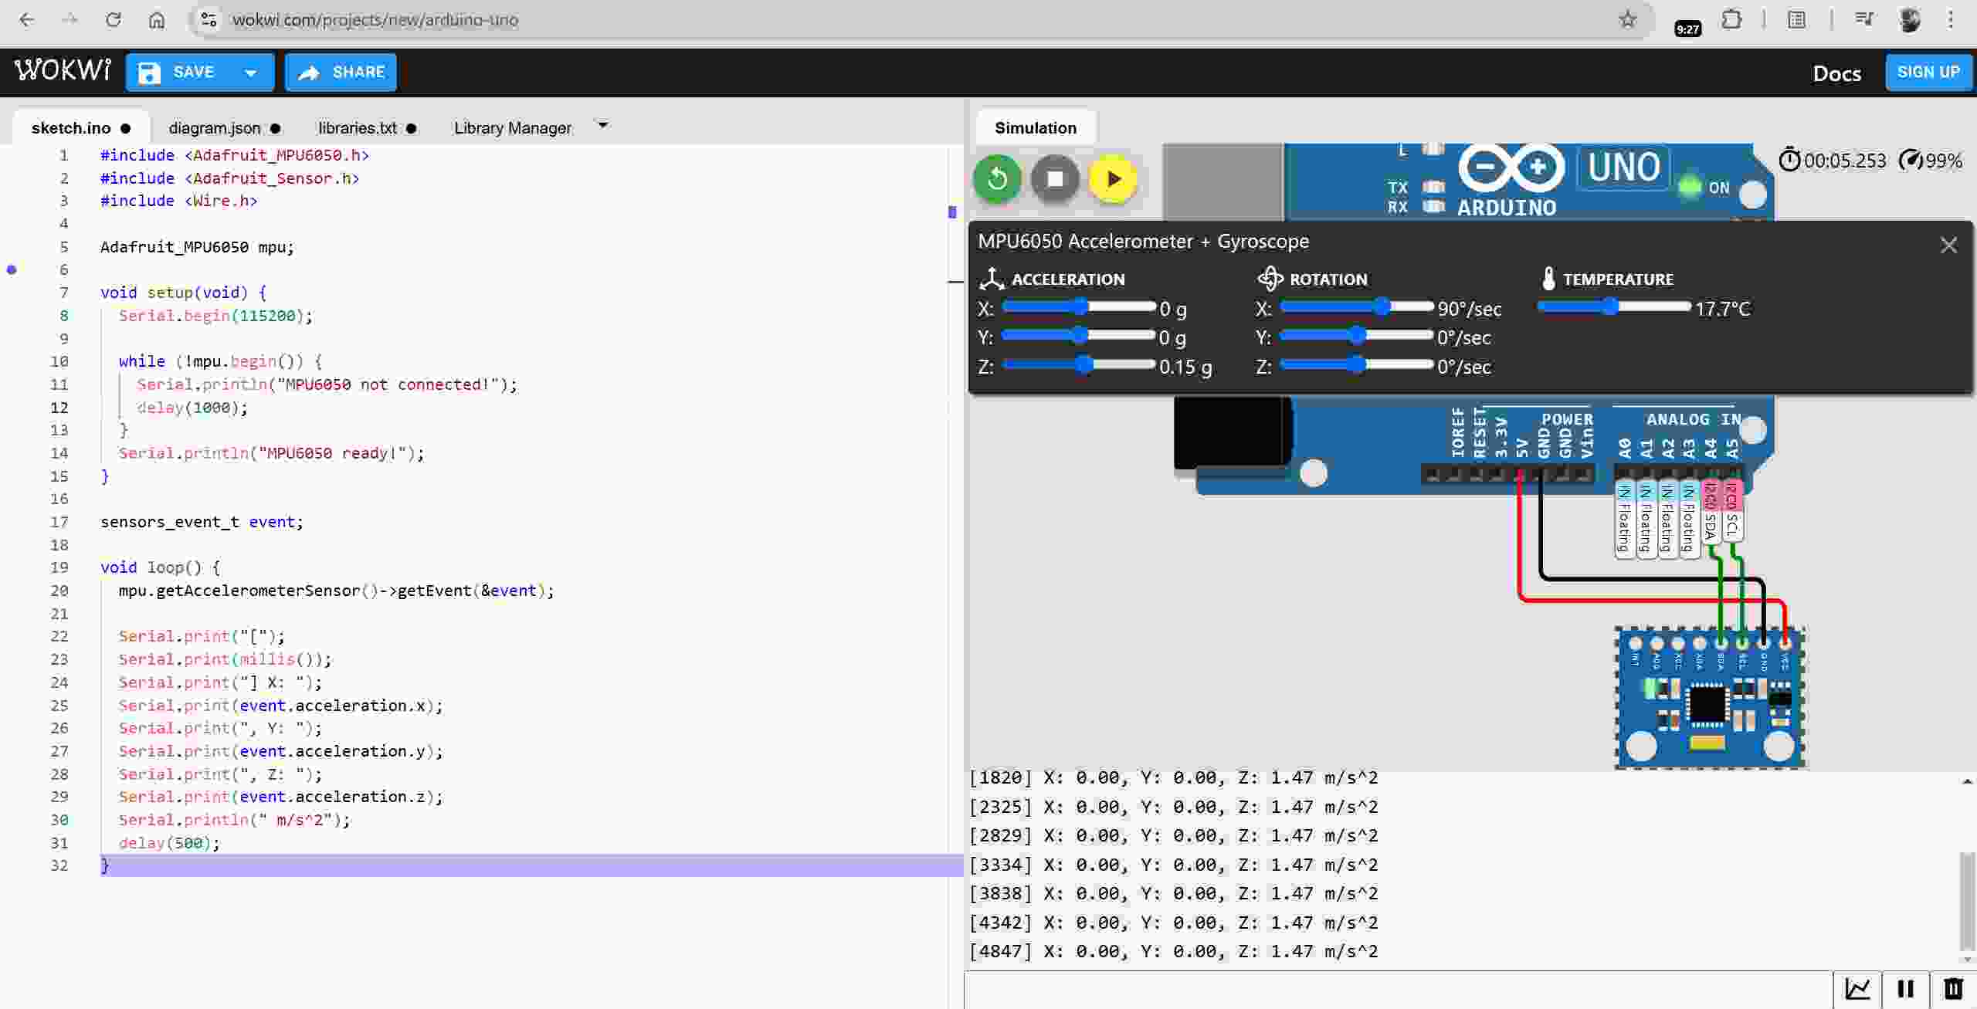
Task: Click the Share button
Action: 341,73
